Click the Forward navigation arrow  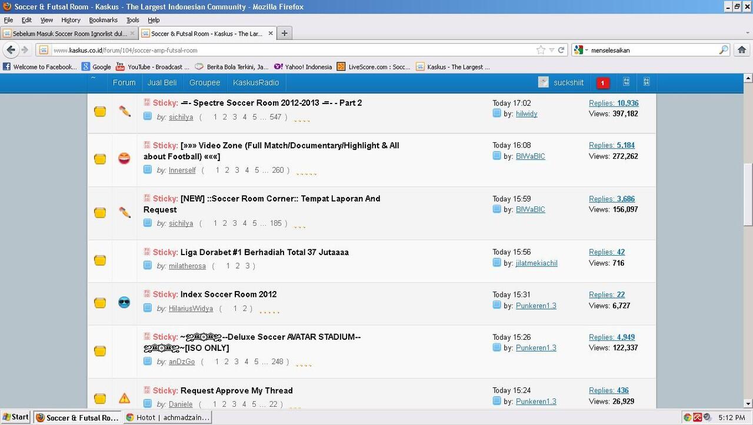[x=24, y=50]
